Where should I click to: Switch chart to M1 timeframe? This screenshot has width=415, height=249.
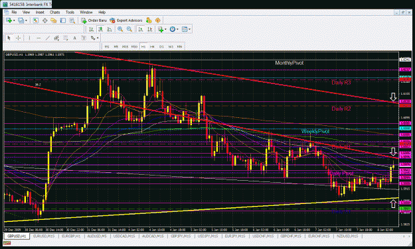pyautogui.click(x=107, y=47)
